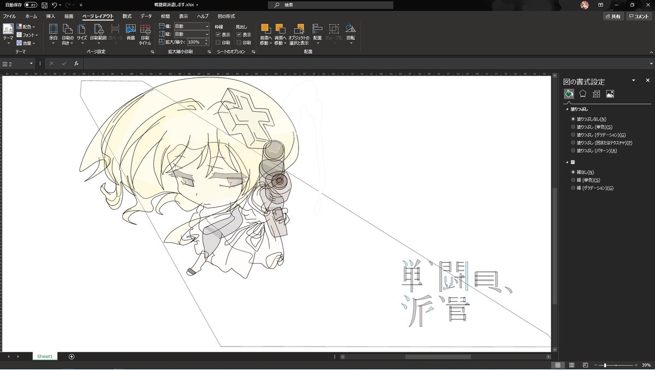Click the 拡大/縮小 scale value field
Image resolution: width=655 pixels, height=370 pixels.
[x=196, y=42]
